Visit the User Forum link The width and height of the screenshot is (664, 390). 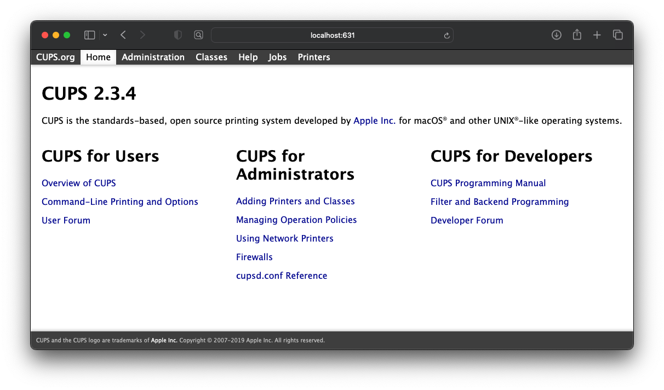pyautogui.click(x=66, y=220)
